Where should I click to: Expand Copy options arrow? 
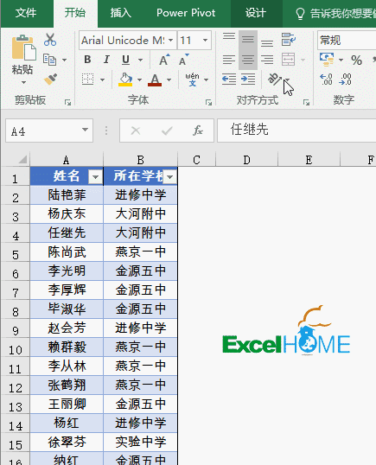[64, 60]
